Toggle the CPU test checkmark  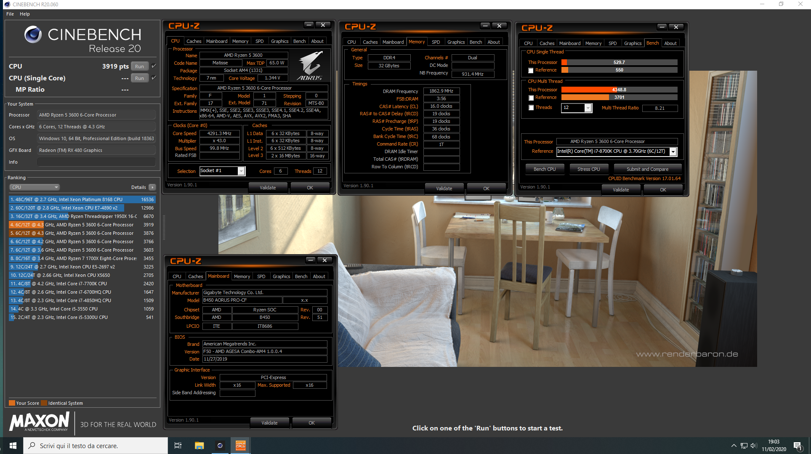coord(154,66)
